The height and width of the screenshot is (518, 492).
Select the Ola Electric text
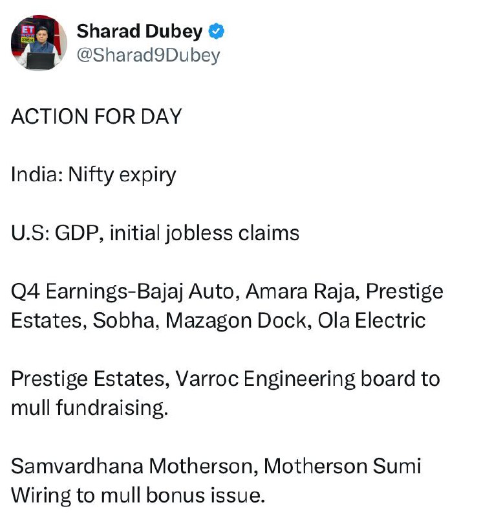click(x=371, y=321)
